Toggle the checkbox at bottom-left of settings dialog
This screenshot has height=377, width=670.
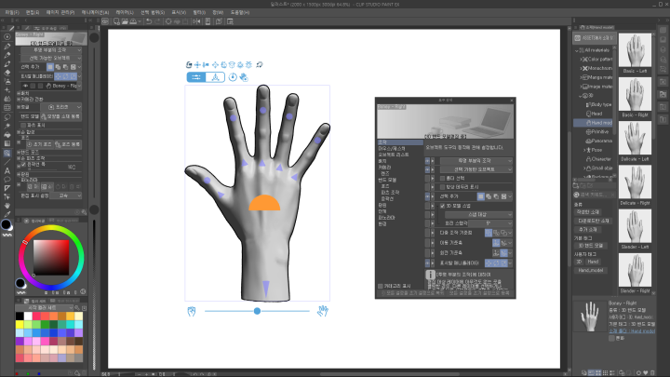coord(381,286)
